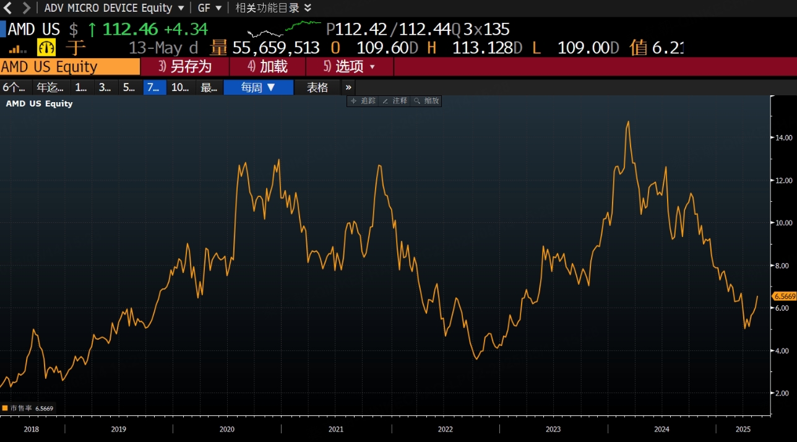Click the +4.34 price change
Viewport: 797px width, 442px height.
pyautogui.click(x=186, y=29)
